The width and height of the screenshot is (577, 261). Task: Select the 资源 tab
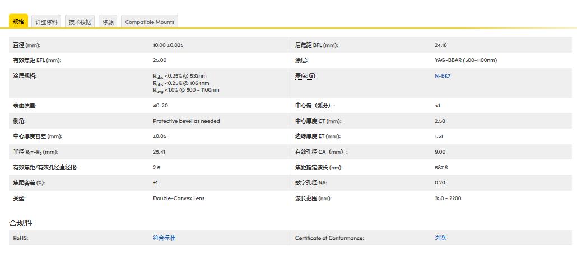tap(108, 22)
